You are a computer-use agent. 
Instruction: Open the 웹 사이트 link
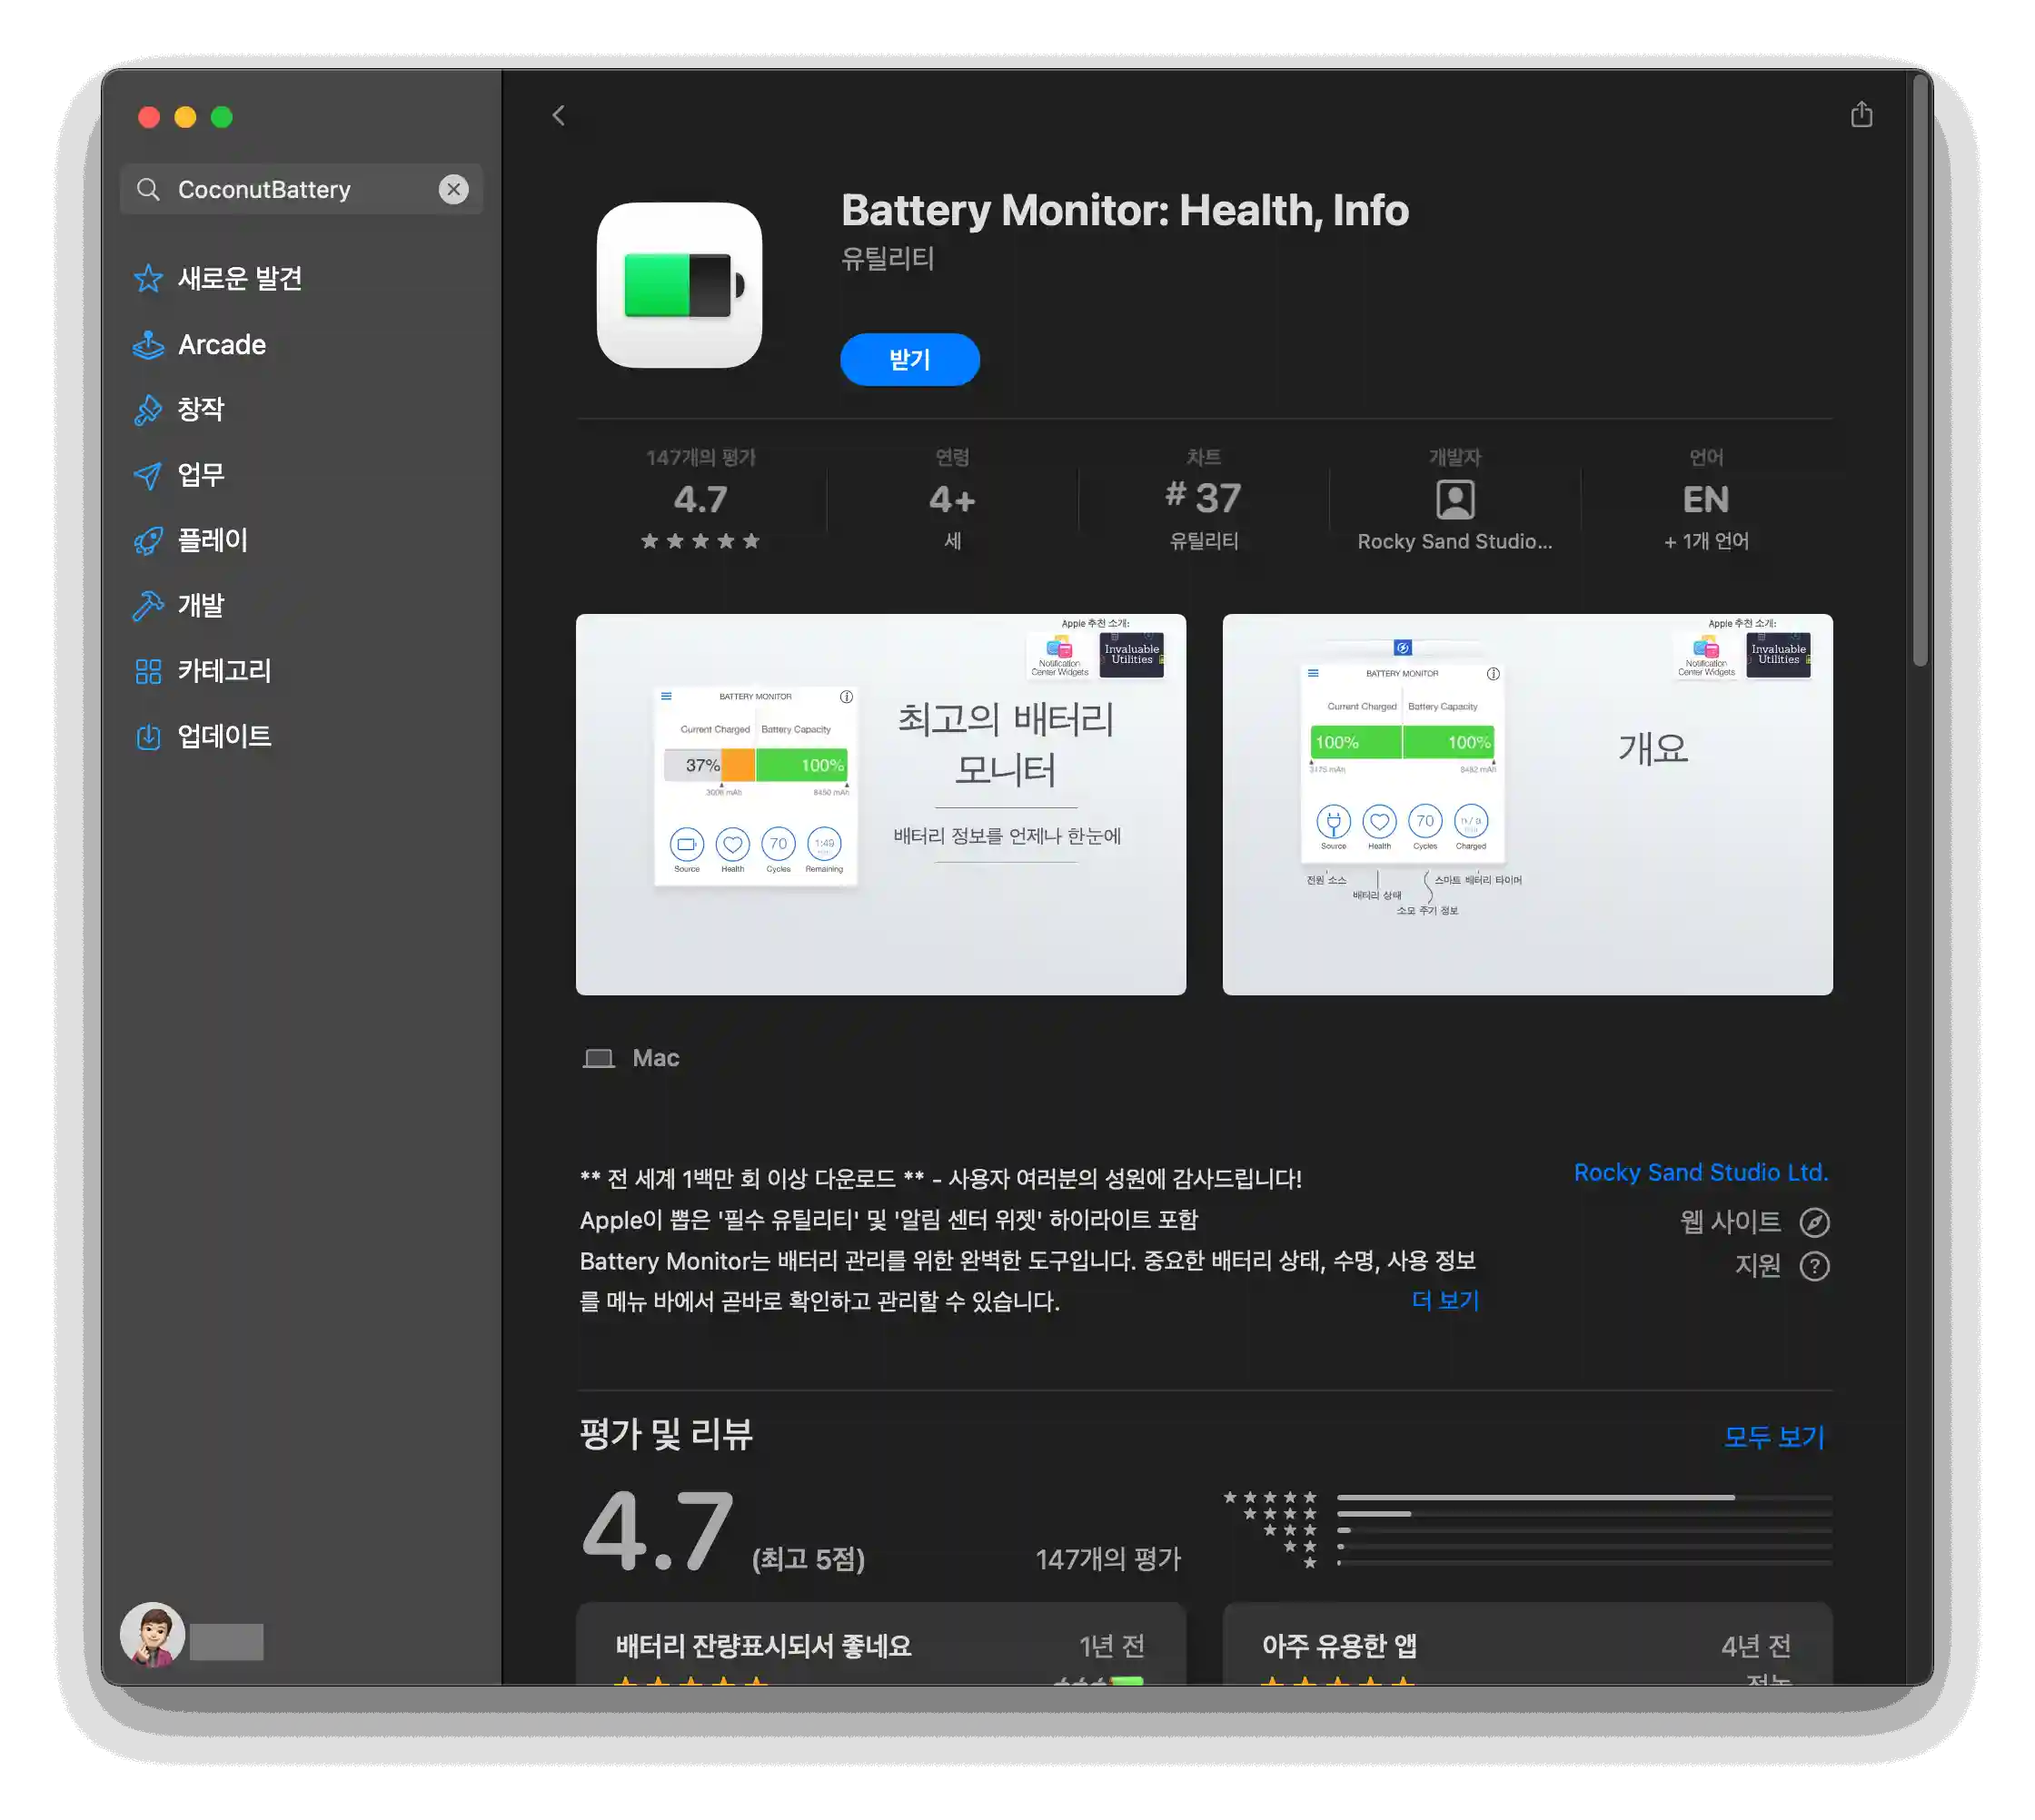1730,1221
